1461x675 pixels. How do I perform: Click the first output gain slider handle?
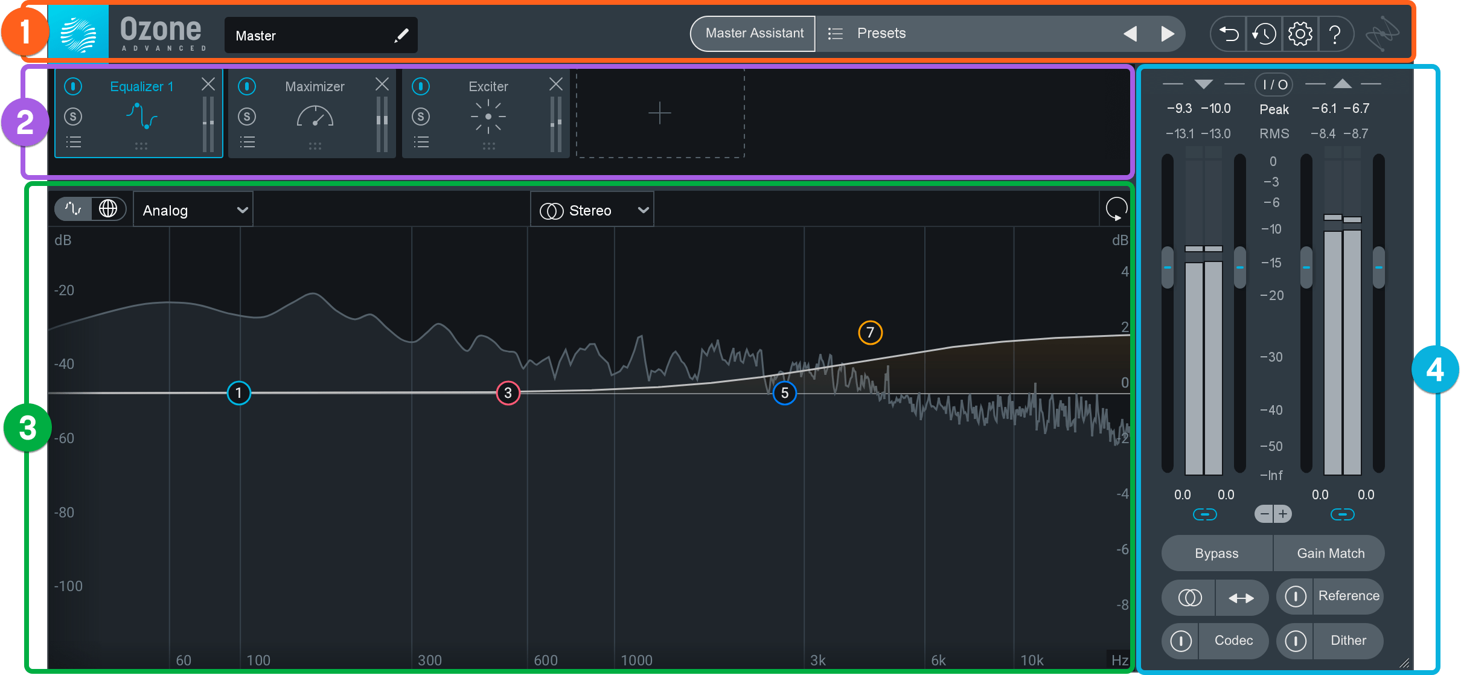(1306, 267)
